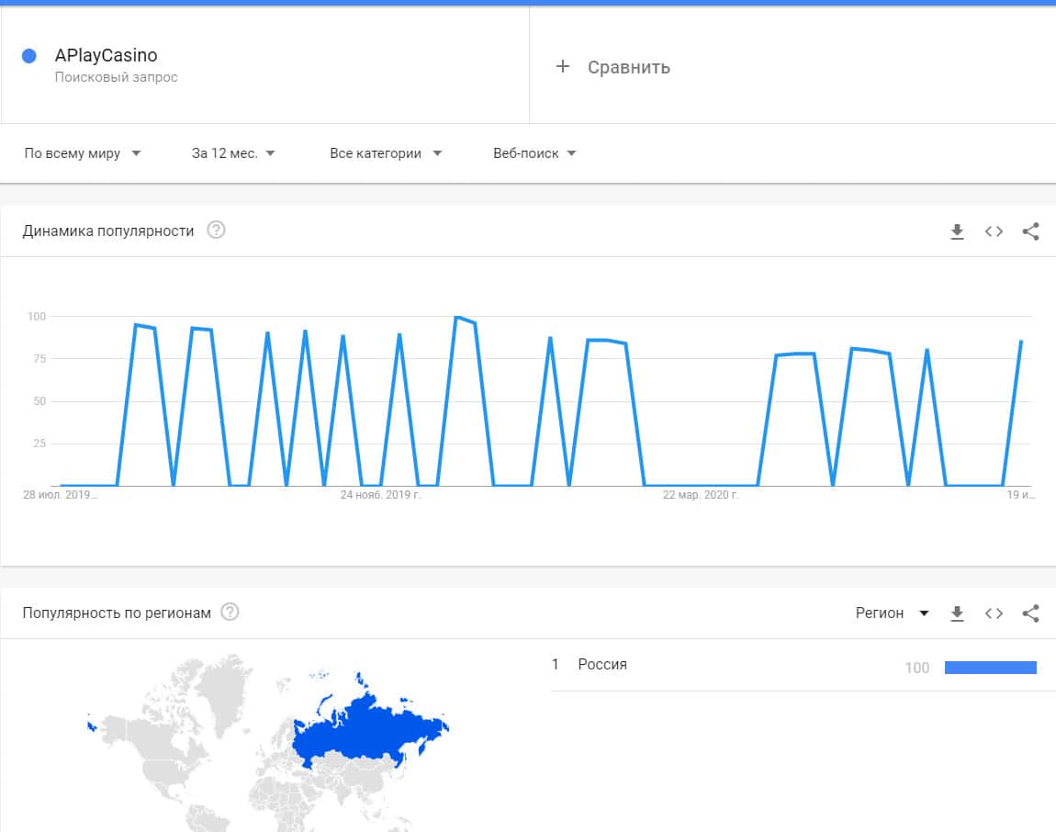The height and width of the screenshot is (832, 1056).
Task: Open help for Популярность по регионам
Action: [x=230, y=613]
